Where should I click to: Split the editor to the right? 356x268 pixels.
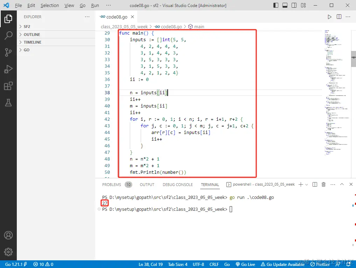pos(339,17)
